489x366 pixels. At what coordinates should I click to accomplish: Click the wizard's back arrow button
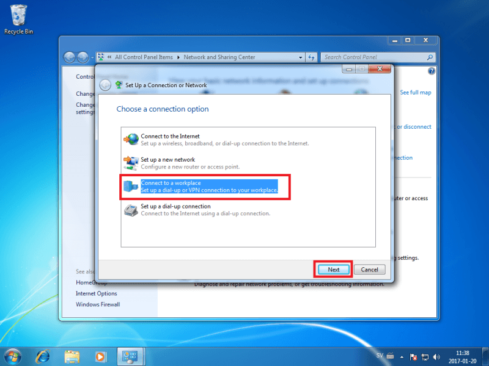pyautogui.click(x=105, y=85)
